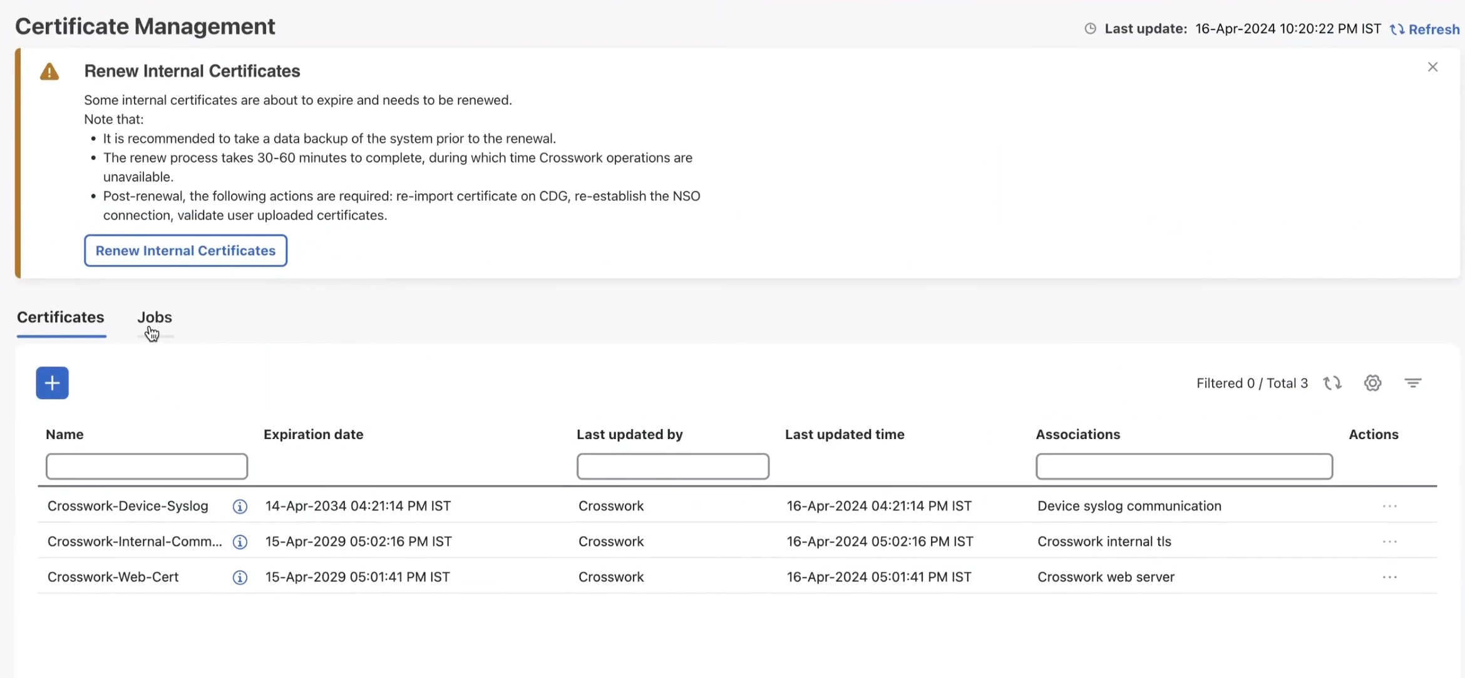The image size is (1465, 678).
Task: Click the last update clock icon
Action: tap(1090, 29)
